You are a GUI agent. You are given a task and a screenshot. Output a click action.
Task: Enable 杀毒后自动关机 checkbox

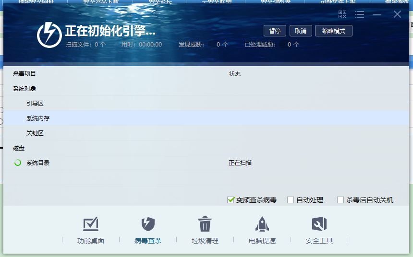(340, 200)
